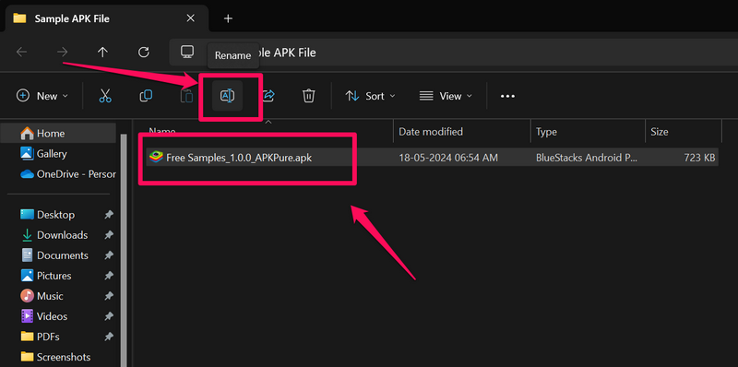Unpin Downloads using its pin icon

point(109,235)
